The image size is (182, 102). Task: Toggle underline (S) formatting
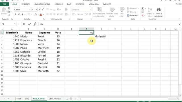22,14
